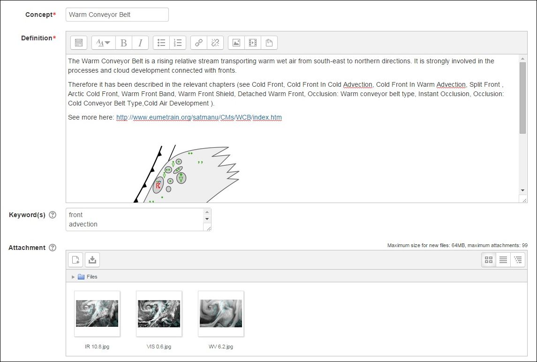Add a new attachment file
This screenshot has height=362, width=537.
(x=76, y=260)
